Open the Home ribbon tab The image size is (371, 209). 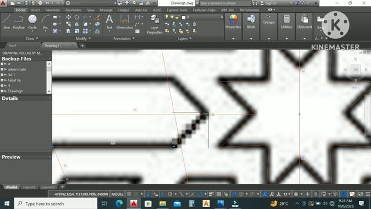tap(21, 10)
